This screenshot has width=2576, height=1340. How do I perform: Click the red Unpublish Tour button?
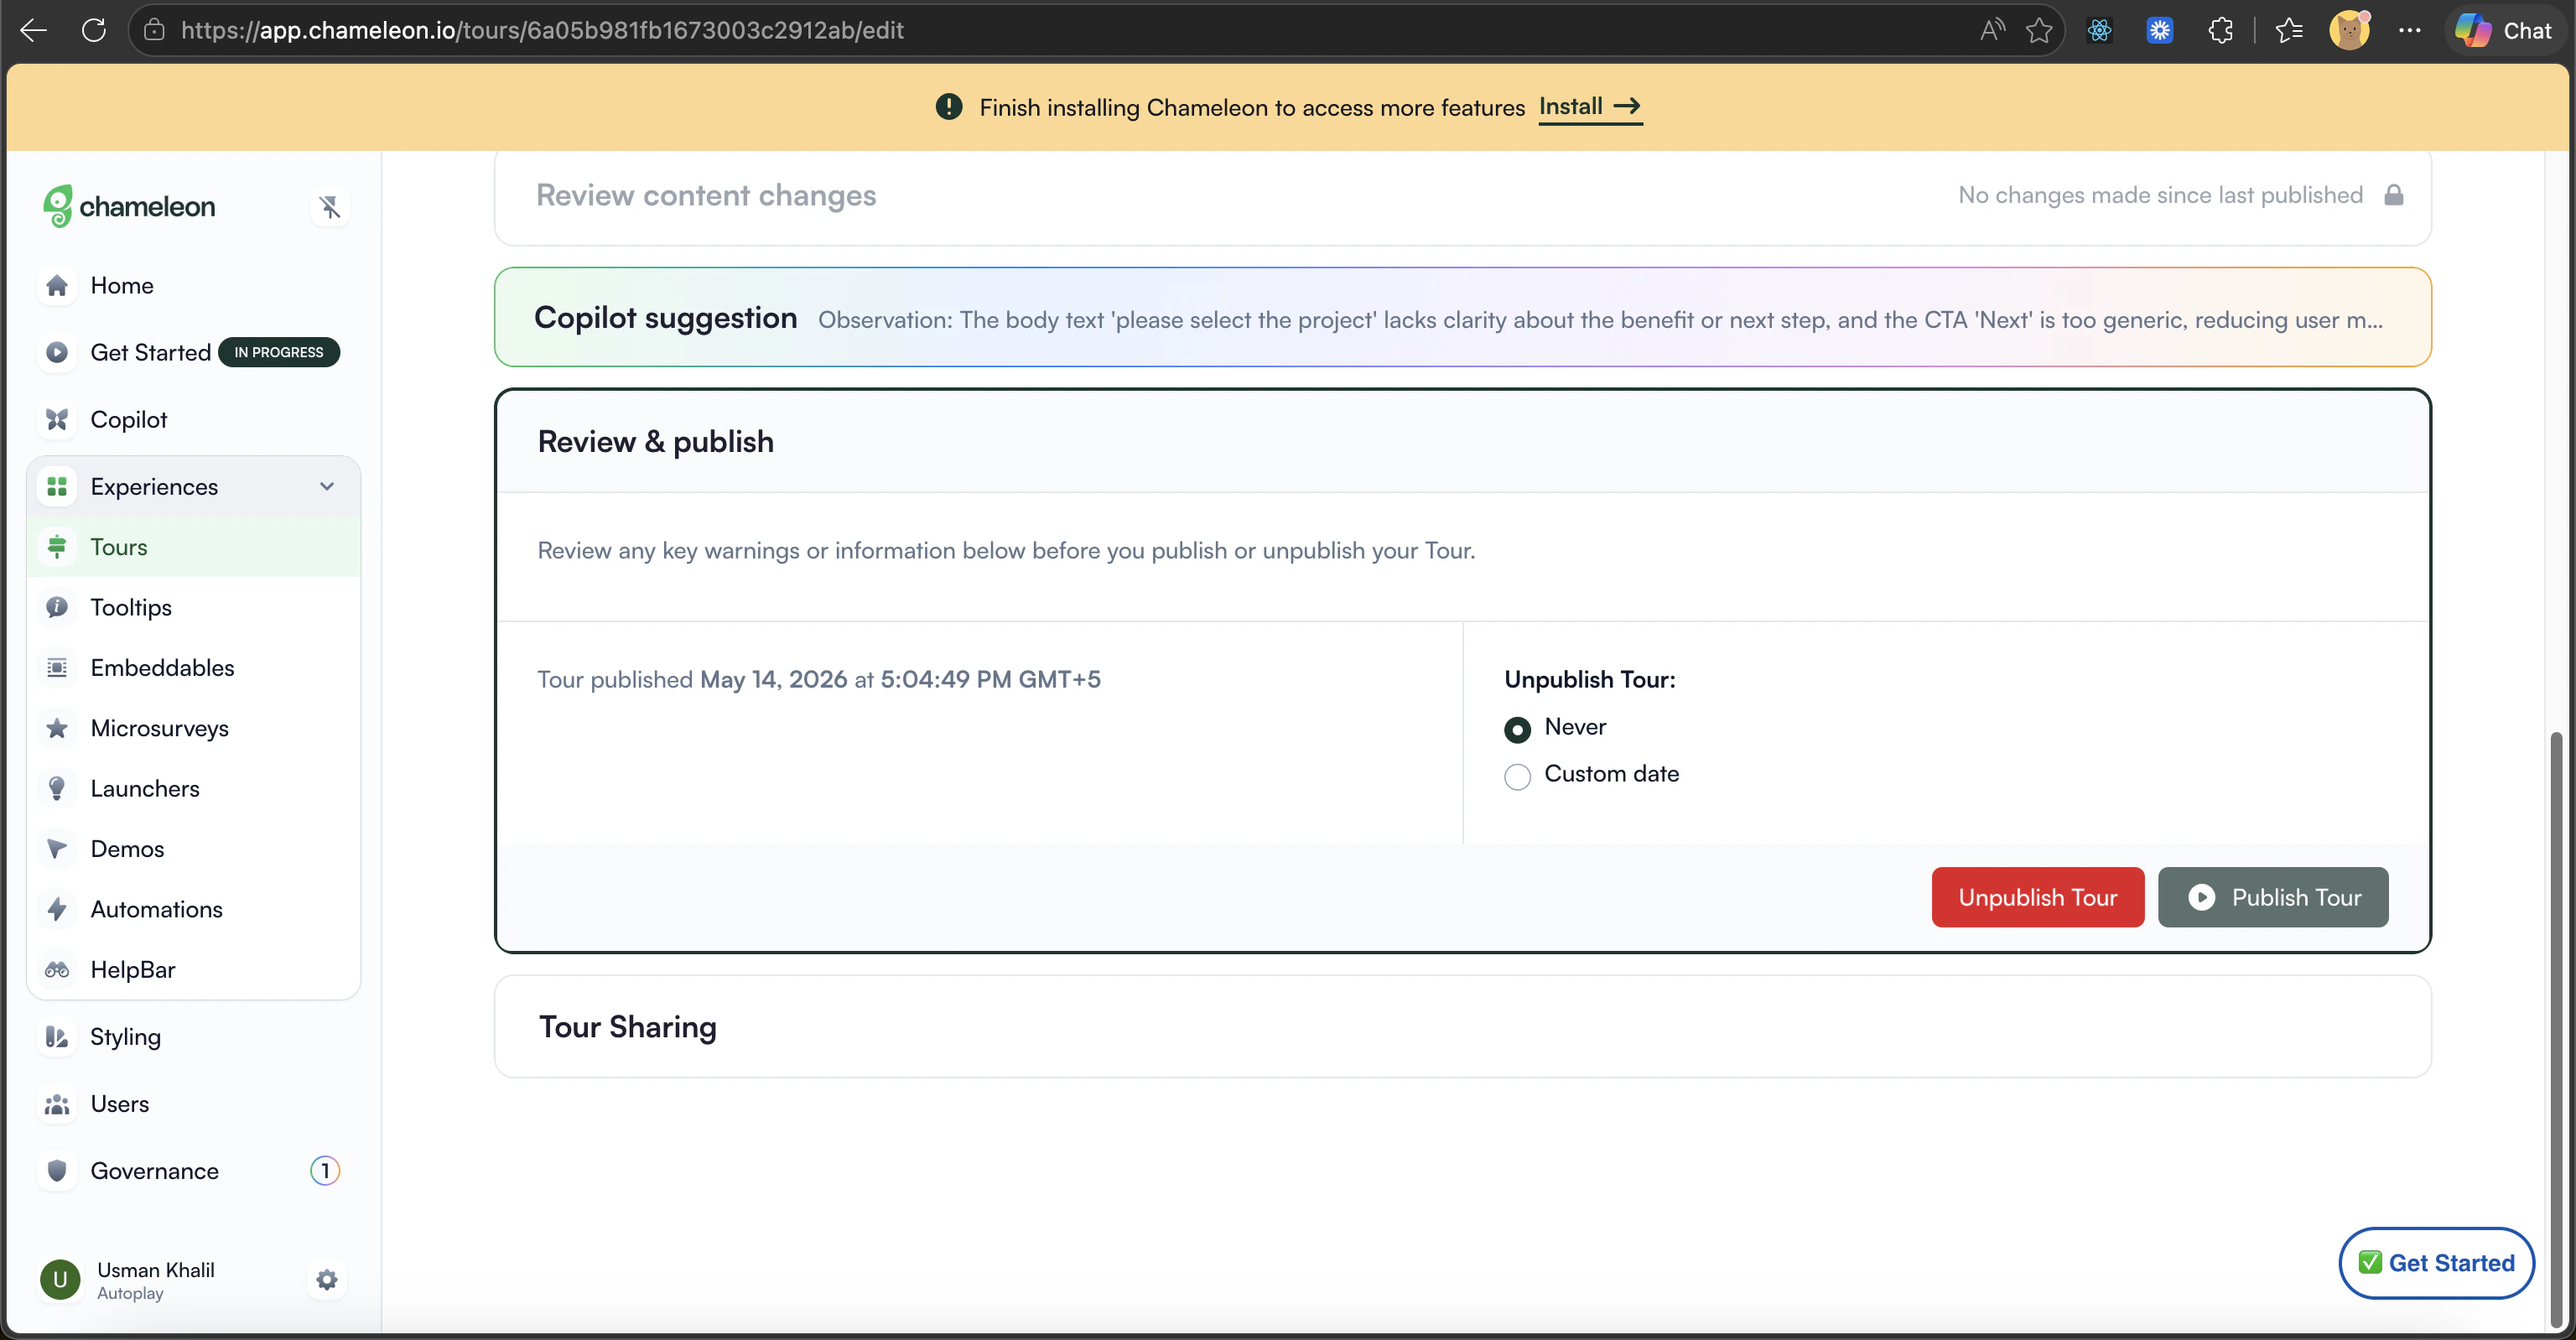pos(2037,897)
